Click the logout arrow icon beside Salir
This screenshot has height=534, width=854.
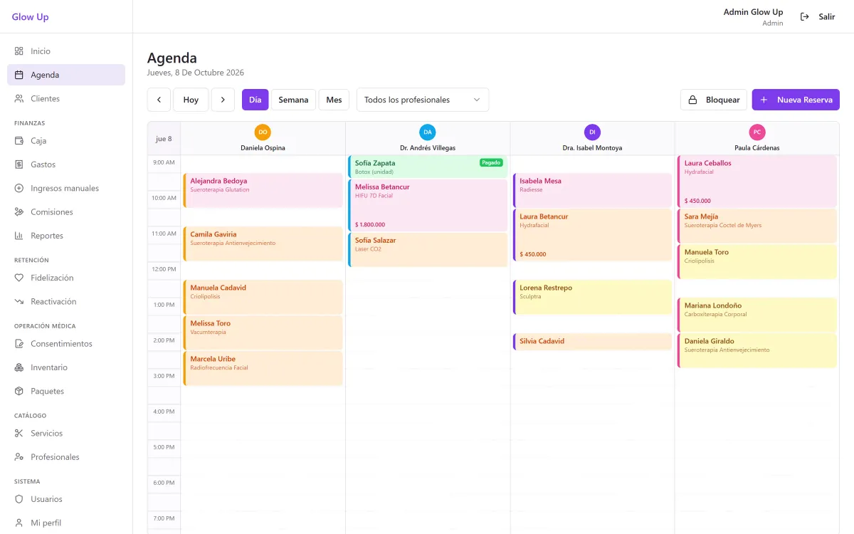805,16
